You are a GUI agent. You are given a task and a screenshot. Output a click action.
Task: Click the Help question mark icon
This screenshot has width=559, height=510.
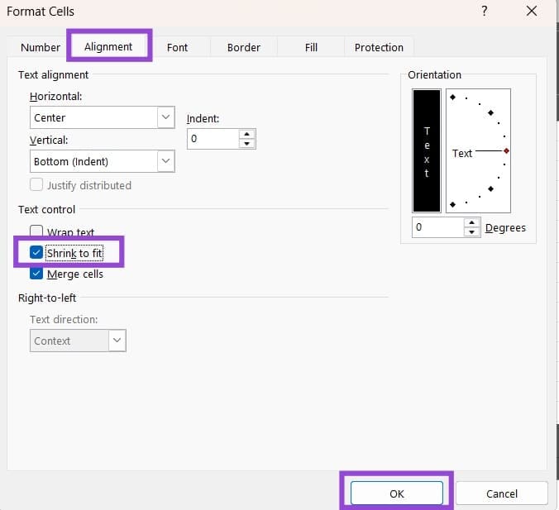[x=485, y=12]
